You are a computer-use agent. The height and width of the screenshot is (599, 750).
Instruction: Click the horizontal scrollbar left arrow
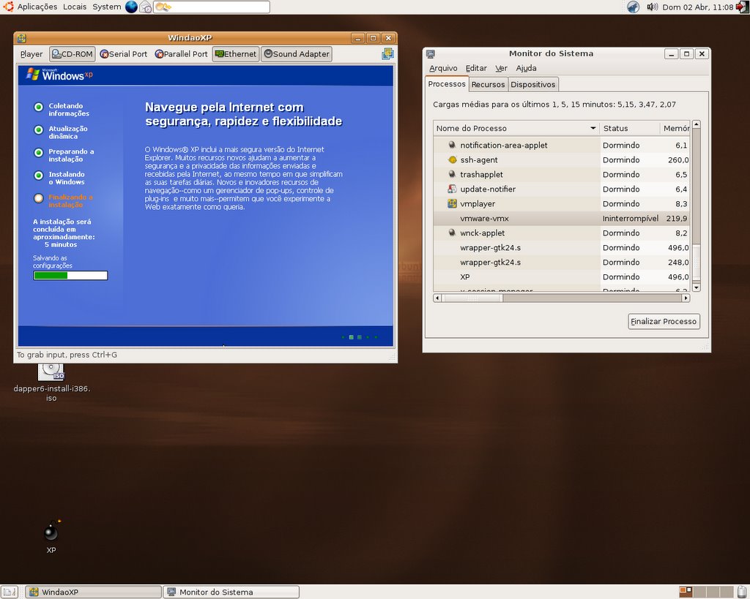click(x=437, y=298)
